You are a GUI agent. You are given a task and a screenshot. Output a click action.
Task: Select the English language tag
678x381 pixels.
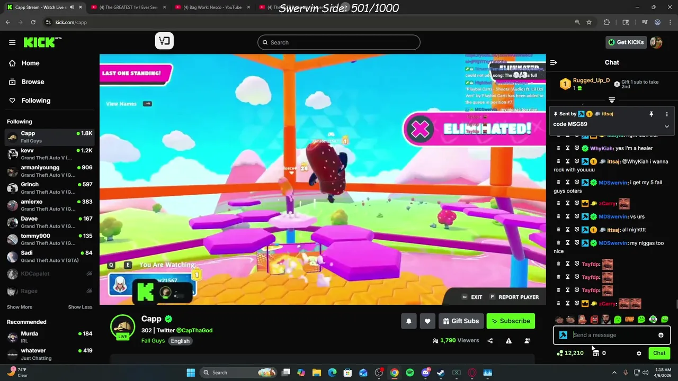click(180, 341)
